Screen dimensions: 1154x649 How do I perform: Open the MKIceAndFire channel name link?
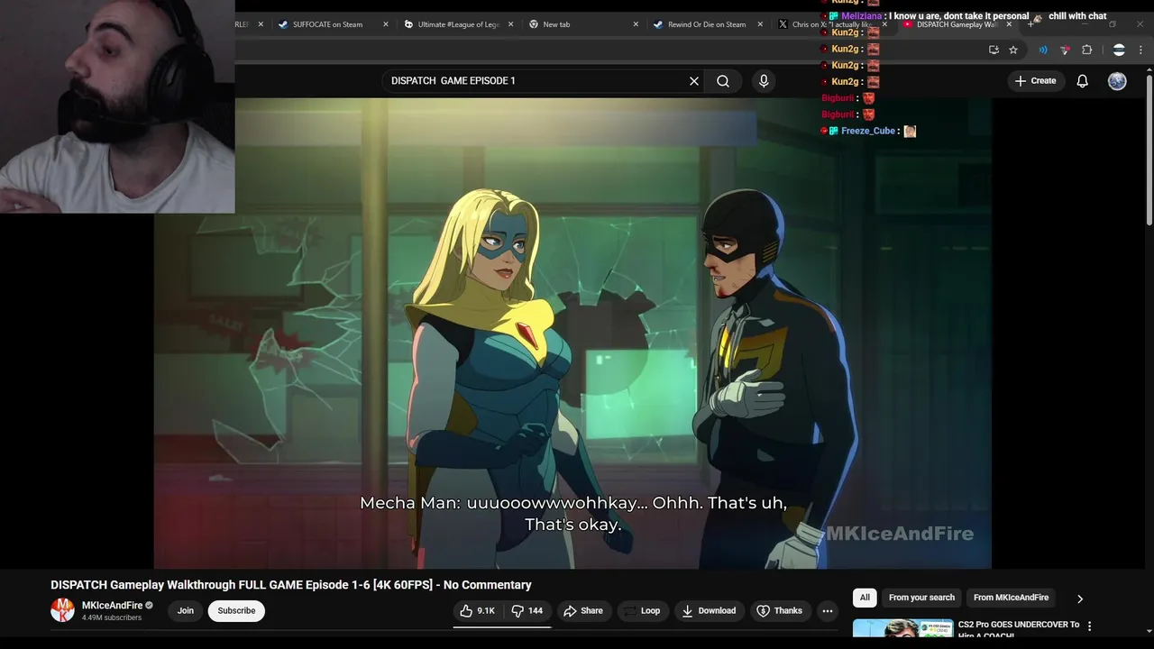coord(112,606)
